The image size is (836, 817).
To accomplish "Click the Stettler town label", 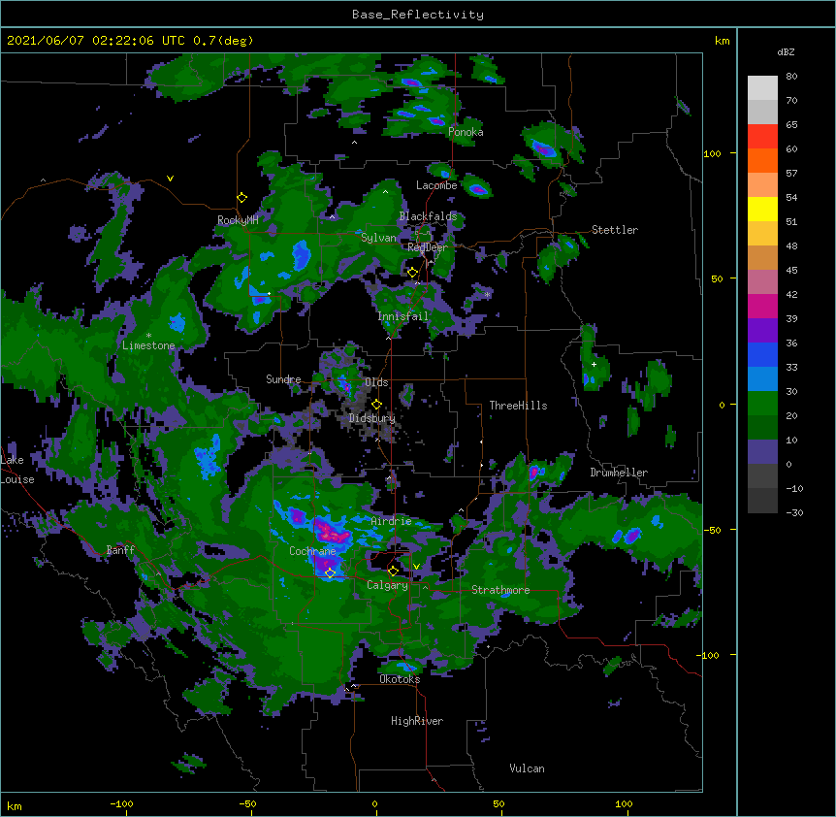I will [615, 230].
